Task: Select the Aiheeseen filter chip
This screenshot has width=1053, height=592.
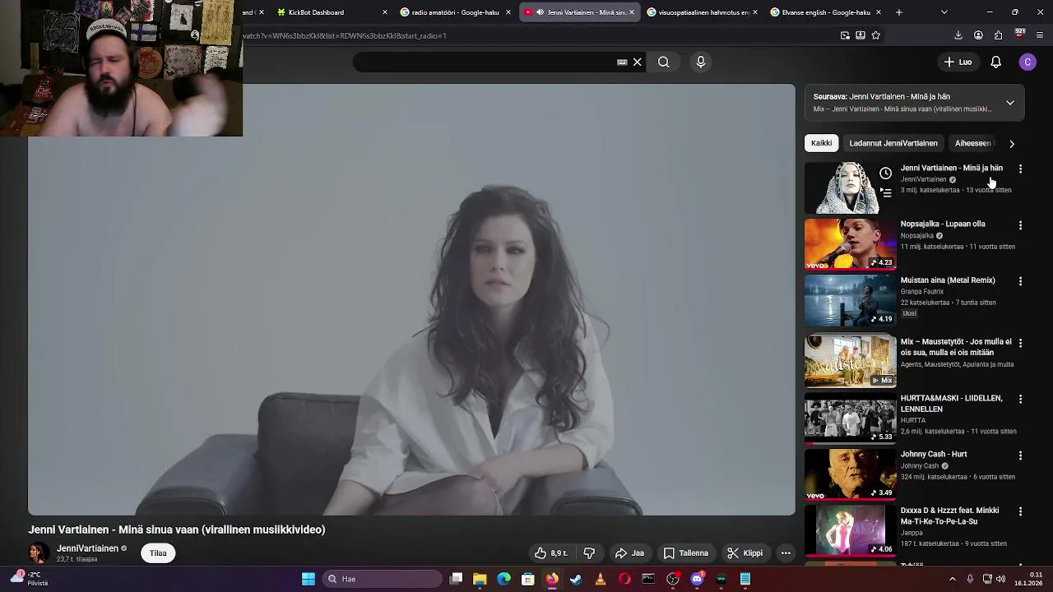Action: click(x=973, y=143)
